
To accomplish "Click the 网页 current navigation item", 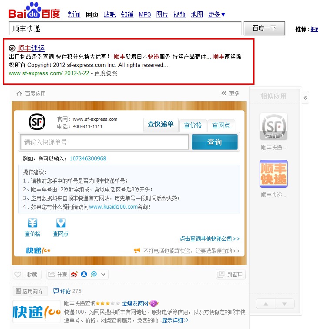I will (x=92, y=14).
